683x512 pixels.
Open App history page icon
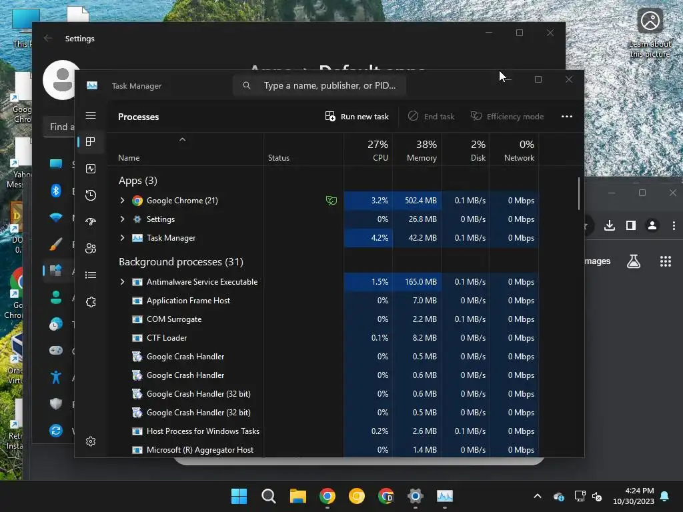[91, 195]
